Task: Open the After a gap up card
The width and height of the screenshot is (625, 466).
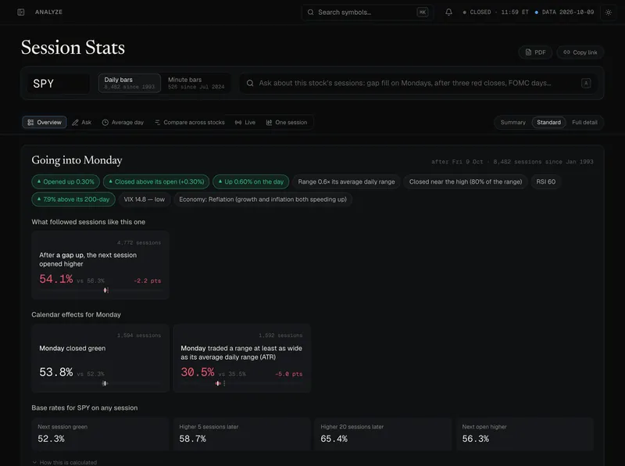Action: [101, 265]
